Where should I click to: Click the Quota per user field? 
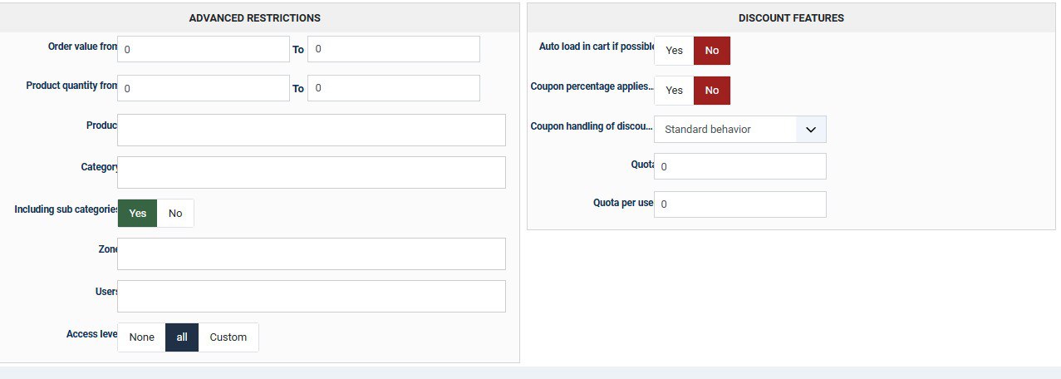tap(740, 204)
